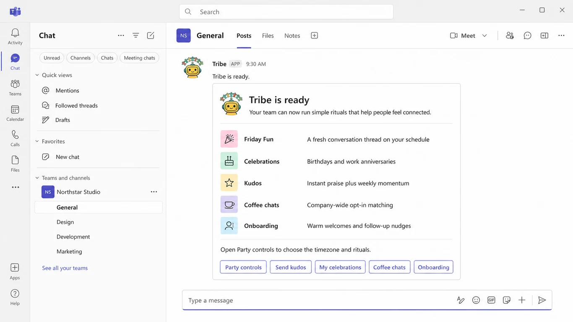Toggle the Unread filter chip
Viewport: 573px width, 322px height.
click(x=52, y=58)
